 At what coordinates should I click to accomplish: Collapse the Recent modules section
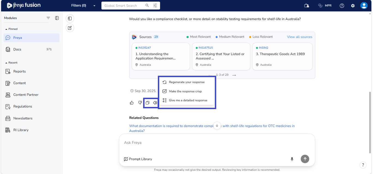(7, 63)
